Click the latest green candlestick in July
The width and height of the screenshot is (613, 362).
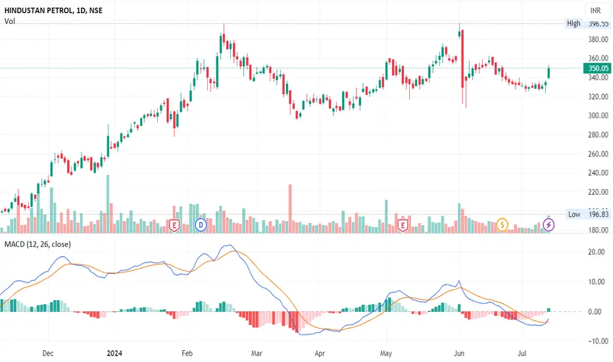(549, 73)
